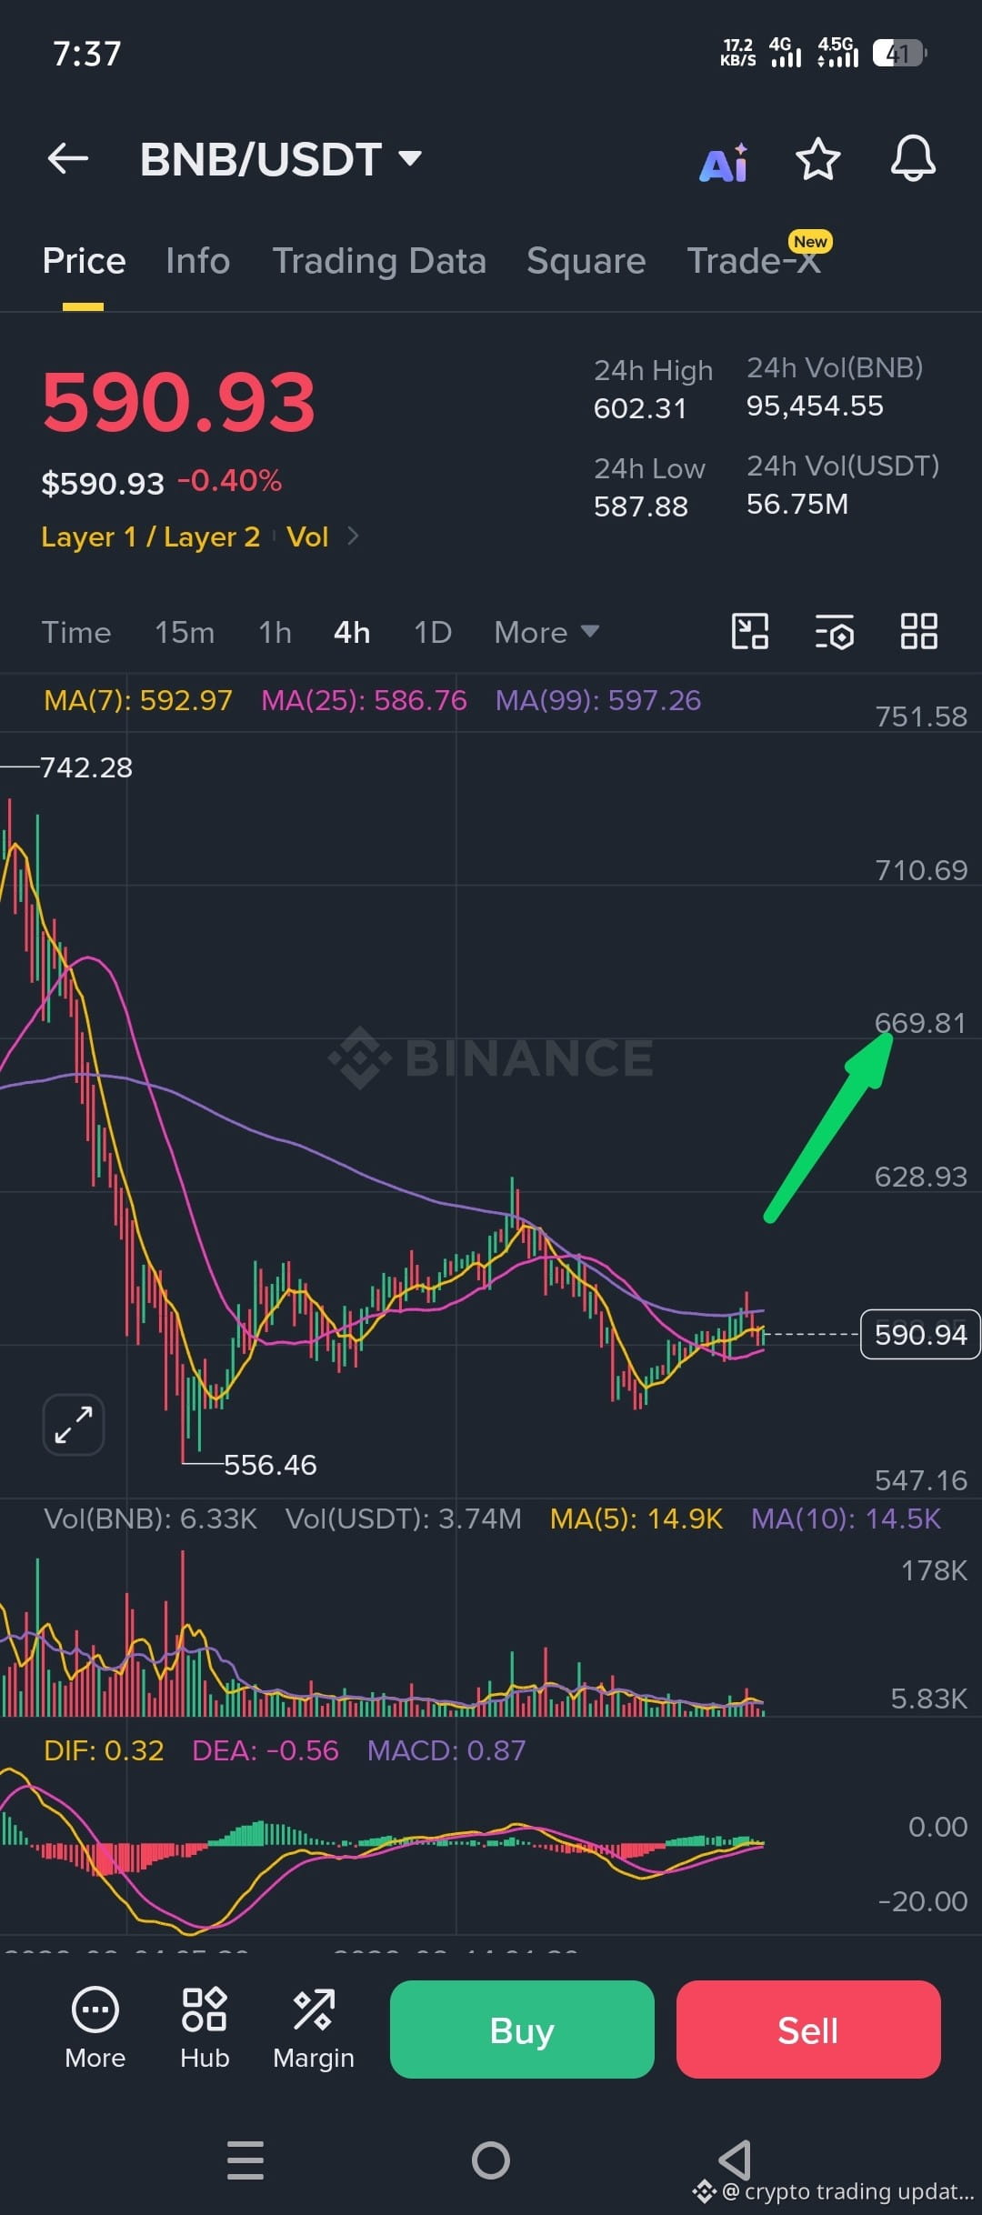The image size is (982, 2215).
Task: Tap the MA(99): 597.26 indicator label
Action: point(598,700)
